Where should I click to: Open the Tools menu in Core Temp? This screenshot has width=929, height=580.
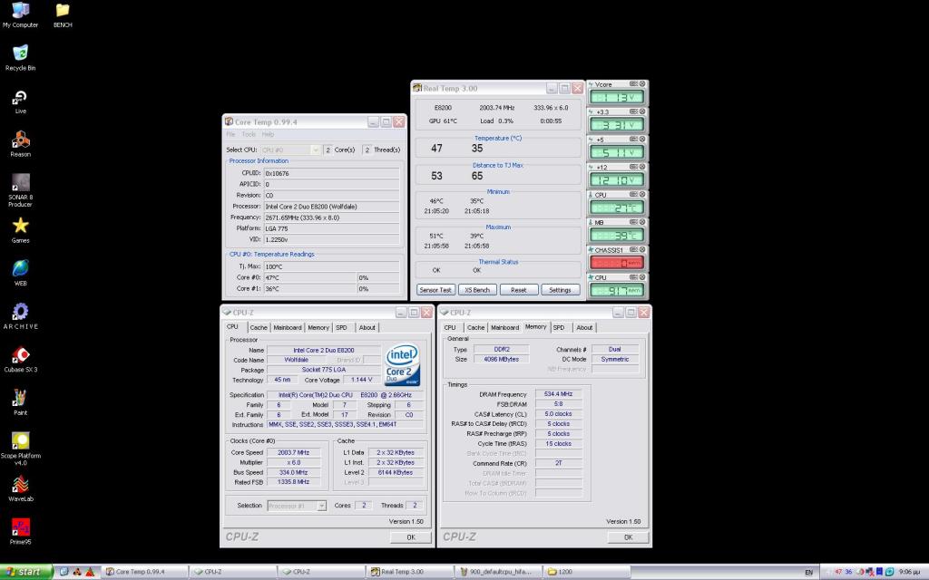(x=249, y=134)
